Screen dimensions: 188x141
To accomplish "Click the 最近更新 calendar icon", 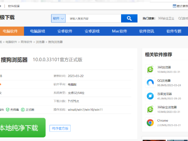I will (x=174, y=6).
